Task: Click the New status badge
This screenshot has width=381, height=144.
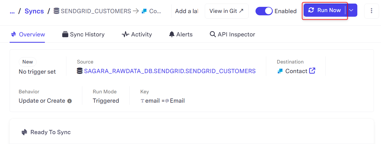Action: [28, 62]
